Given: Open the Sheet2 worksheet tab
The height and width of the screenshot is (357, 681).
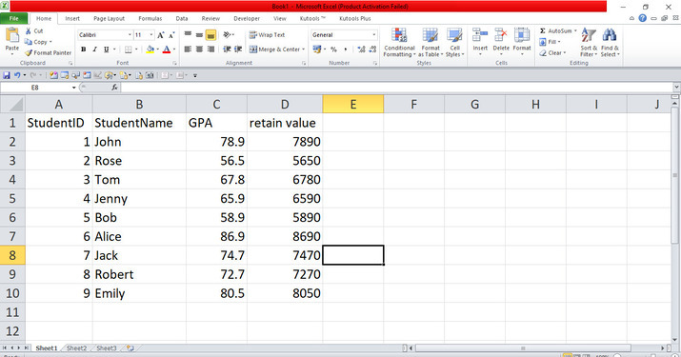Looking at the screenshot, I should pos(76,347).
